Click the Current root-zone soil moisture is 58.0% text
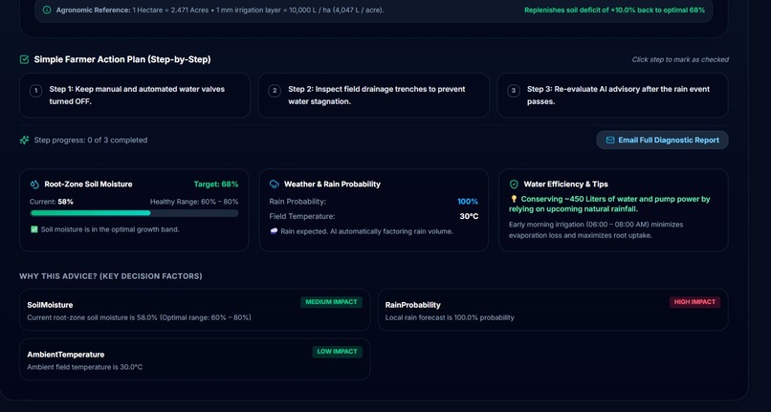The image size is (771, 412). coord(139,317)
